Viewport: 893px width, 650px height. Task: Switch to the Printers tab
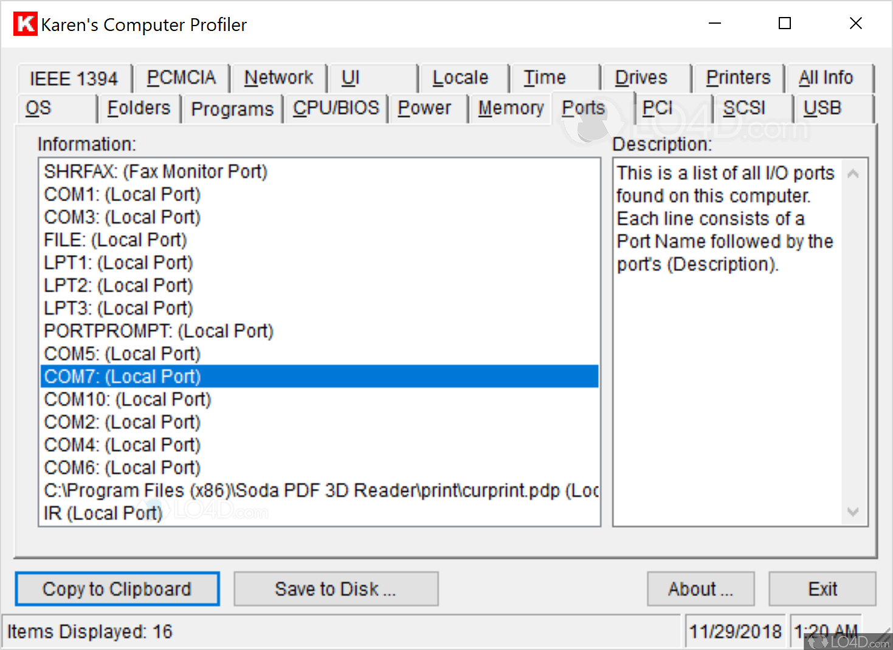point(737,78)
